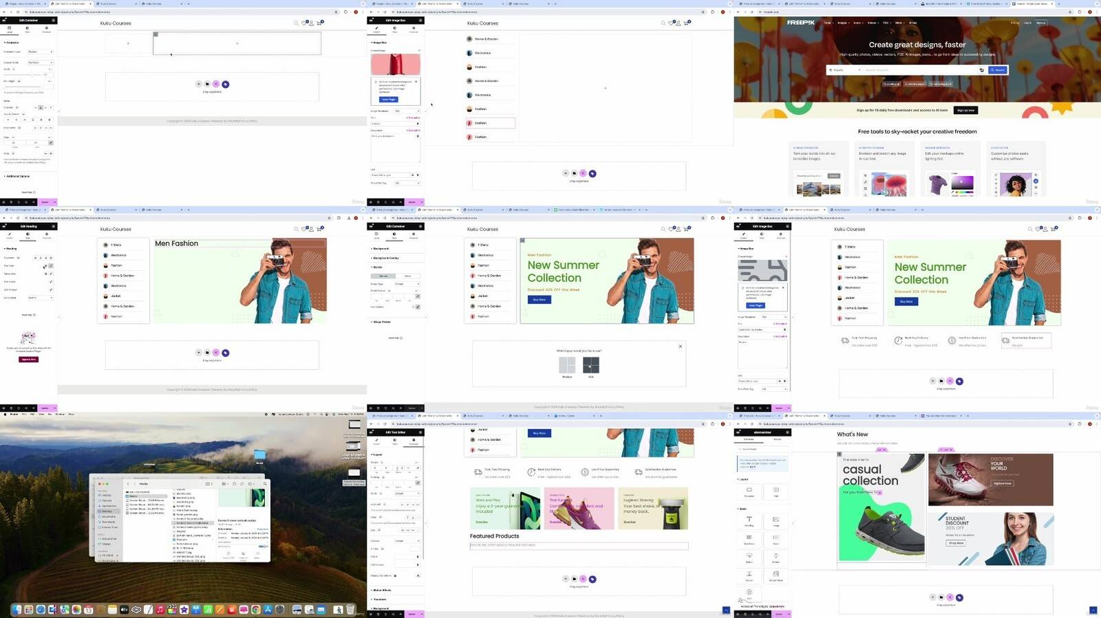The image size is (1101, 618).
Task: Click the Upgrade Now button in the Edit Heading panel
Action: (x=28, y=359)
